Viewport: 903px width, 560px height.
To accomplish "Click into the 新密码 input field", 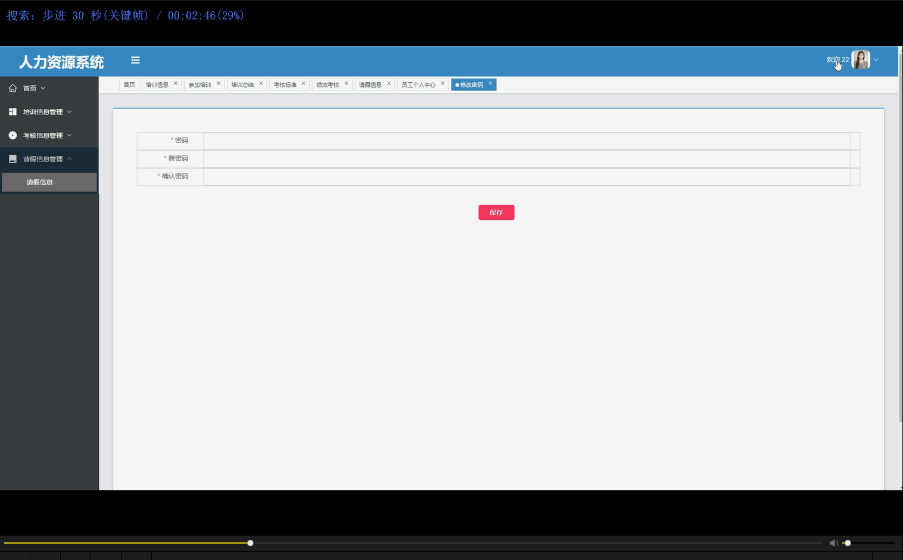I will pyautogui.click(x=527, y=159).
